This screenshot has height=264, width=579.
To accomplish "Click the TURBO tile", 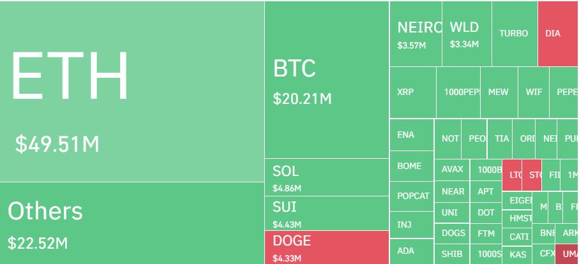I will point(515,34).
